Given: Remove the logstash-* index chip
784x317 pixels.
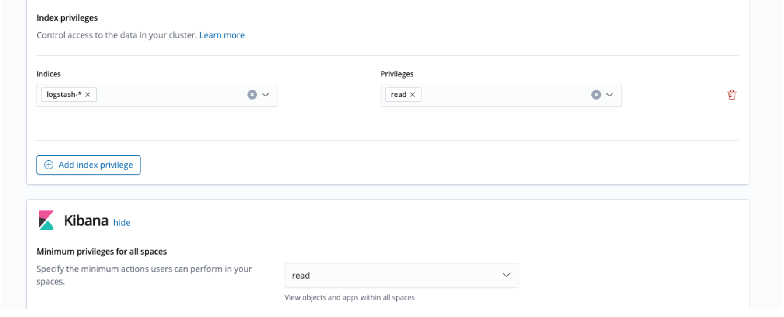Looking at the screenshot, I should pyautogui.click(x=88, y=95).
